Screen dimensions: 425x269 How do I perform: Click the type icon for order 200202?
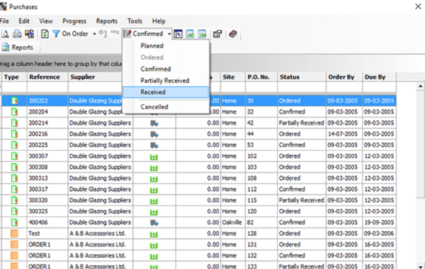point(15,101)
